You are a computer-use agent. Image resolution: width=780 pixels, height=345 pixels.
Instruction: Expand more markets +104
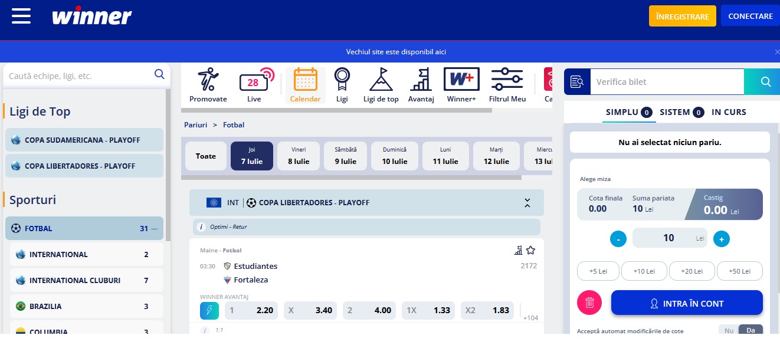coord(530,318)
